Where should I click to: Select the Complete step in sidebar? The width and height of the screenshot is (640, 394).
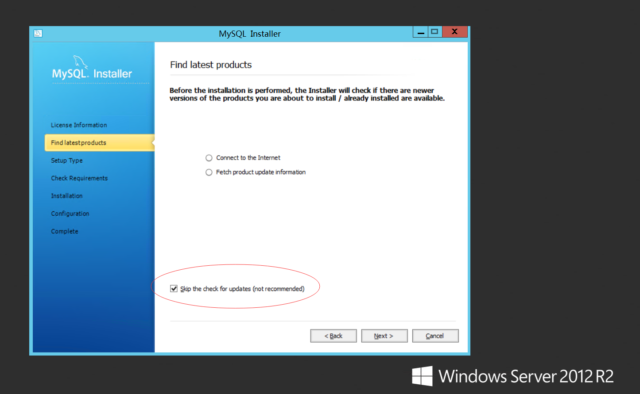pos(65,231)
